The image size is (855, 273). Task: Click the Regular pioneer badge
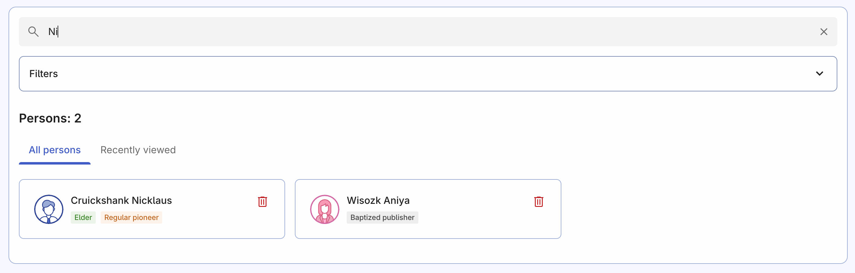click(x=131, y=218)
